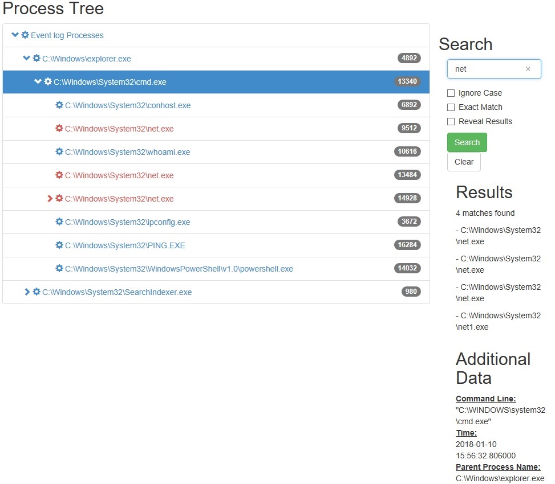Collapse the explorer.exe tree node
The height and width of the screenshot is (484, 555).
point(26,58)
